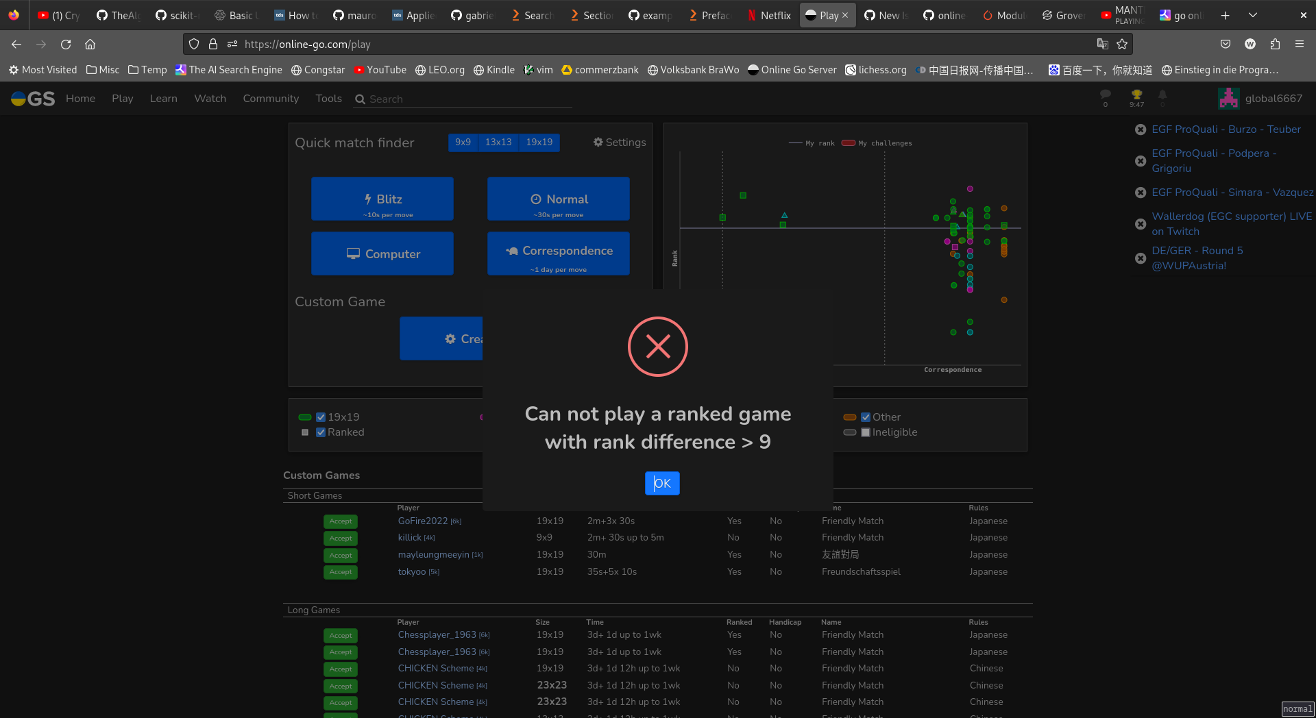Dismiss EGF ProQuali Burzo - Teuber announcement
Viewport: 1316px width, 718px height.
coord(1141,129)
